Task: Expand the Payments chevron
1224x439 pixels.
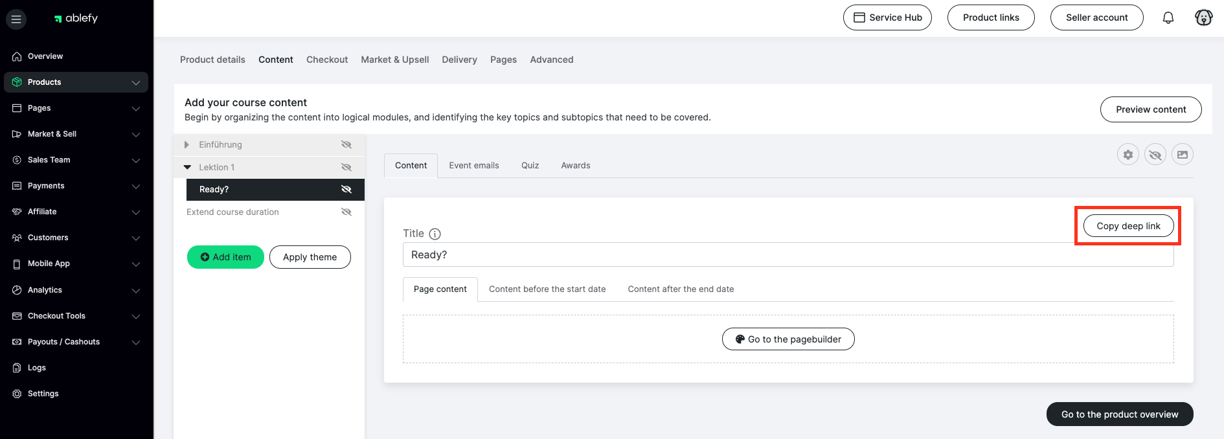Action: [136, 186]
